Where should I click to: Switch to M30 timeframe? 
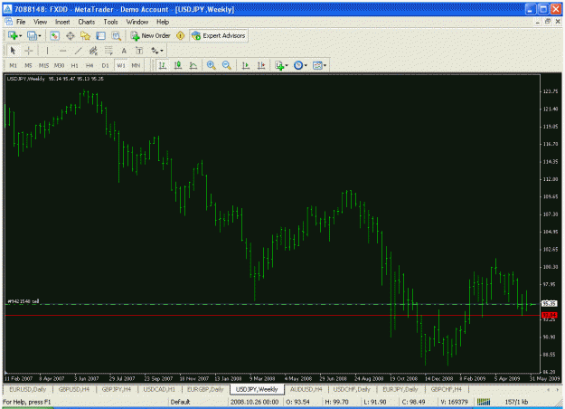click(59, 65)
